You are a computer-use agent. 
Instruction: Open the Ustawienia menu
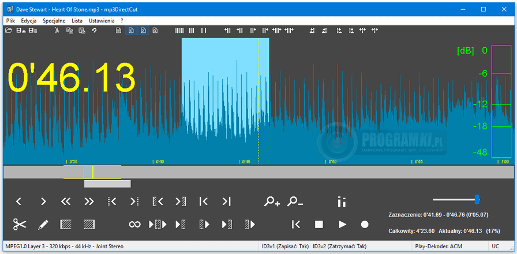(x=102, y=20)
